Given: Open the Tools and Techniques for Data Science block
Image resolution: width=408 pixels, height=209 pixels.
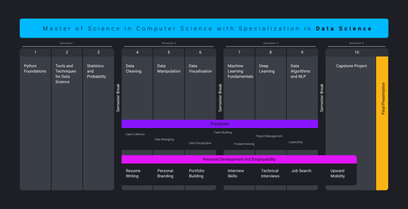Looking at the screenshot, I should point(67,123).
